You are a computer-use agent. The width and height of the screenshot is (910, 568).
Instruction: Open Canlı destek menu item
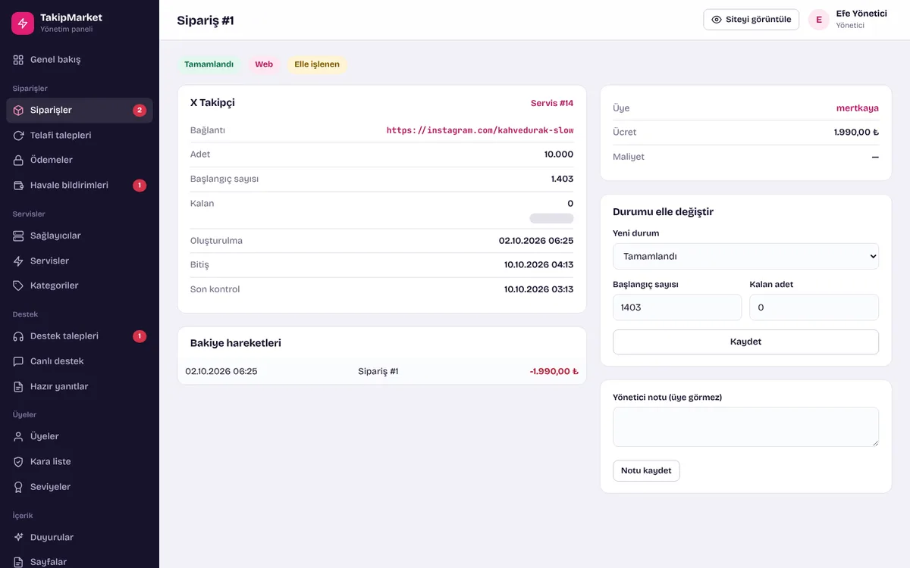pyautogui.click(x=80, y=362)
